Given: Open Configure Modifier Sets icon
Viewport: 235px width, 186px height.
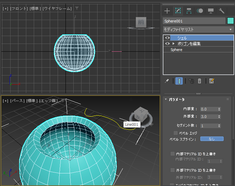Looking at the screenshot, I should pos(211,81).
